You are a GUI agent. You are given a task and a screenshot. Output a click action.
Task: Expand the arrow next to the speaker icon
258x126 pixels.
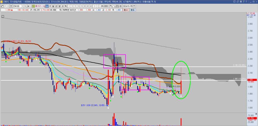pyautogui.click(x=31, y=6)
